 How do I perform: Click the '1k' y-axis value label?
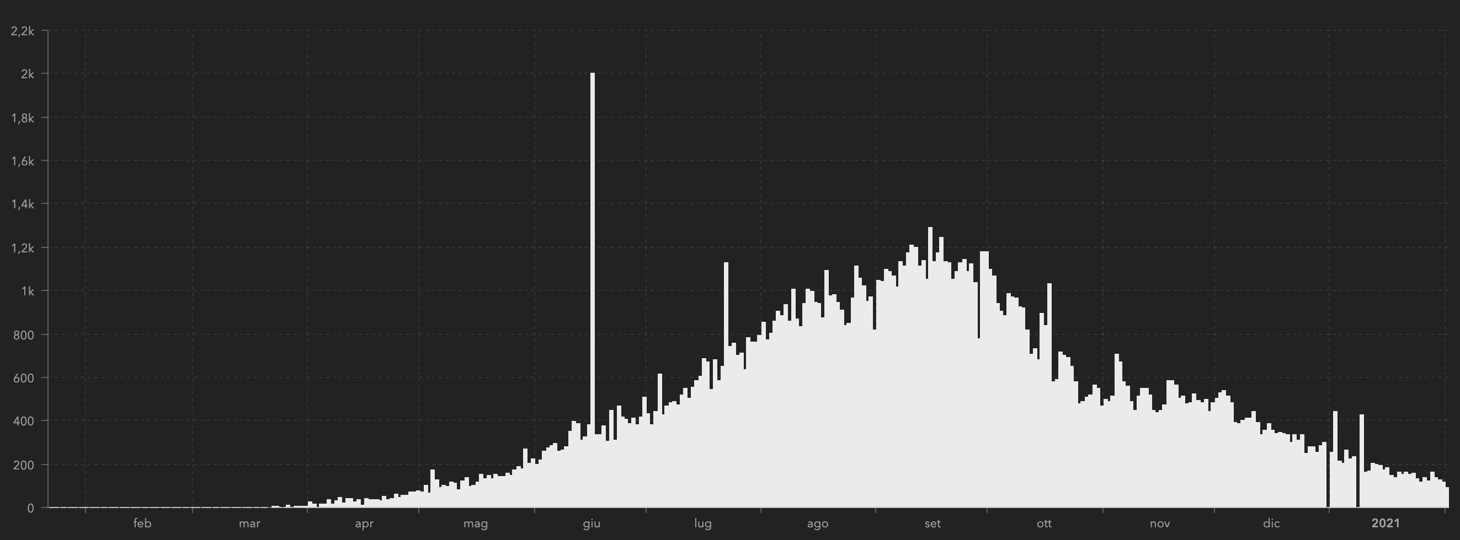[x=27, y=291]
